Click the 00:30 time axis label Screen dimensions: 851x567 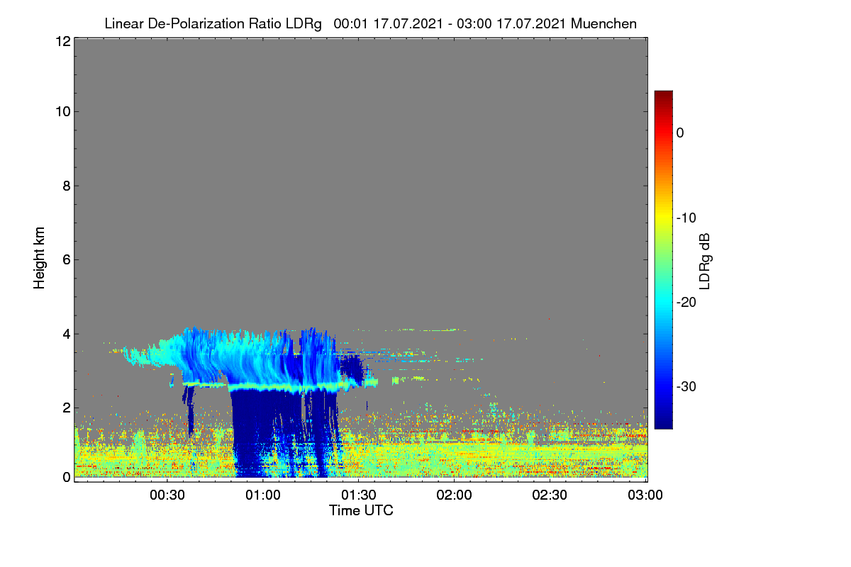pos(167,495)
